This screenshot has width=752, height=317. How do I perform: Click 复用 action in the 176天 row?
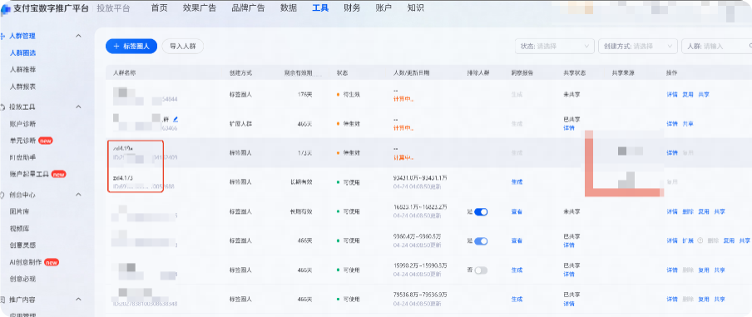688,95
